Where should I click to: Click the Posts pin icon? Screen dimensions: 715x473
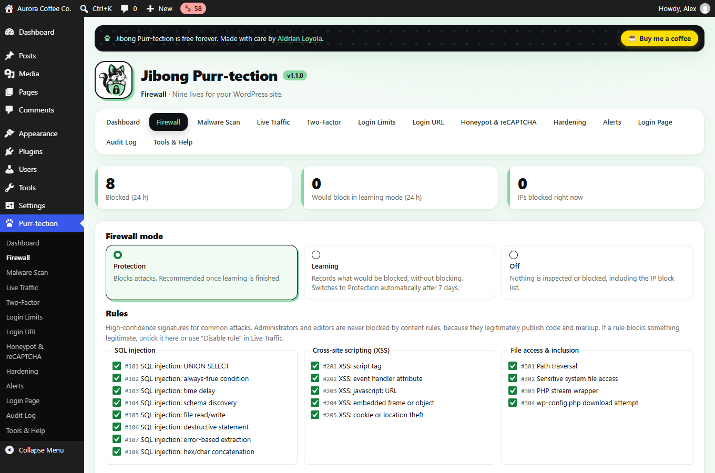point(9,56)
